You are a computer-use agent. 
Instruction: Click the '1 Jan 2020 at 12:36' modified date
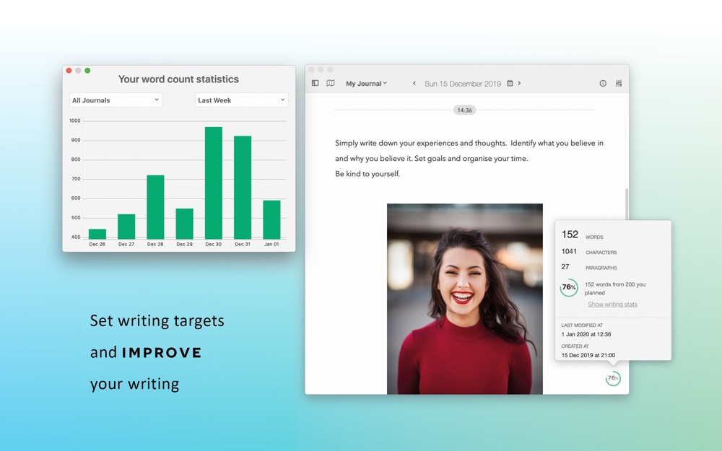(x=586, y=334)
